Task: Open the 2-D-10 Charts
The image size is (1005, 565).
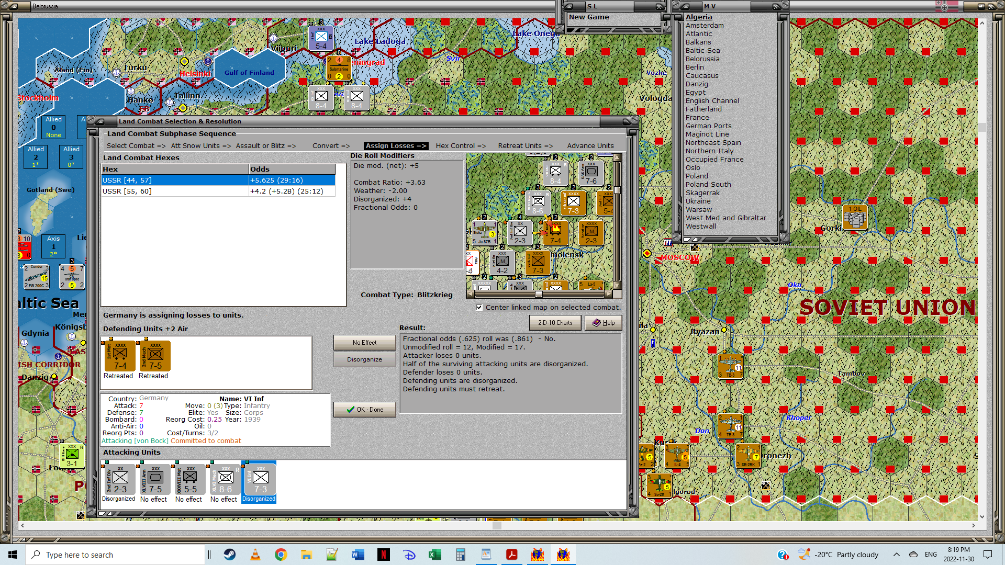Action: (555, 323)
